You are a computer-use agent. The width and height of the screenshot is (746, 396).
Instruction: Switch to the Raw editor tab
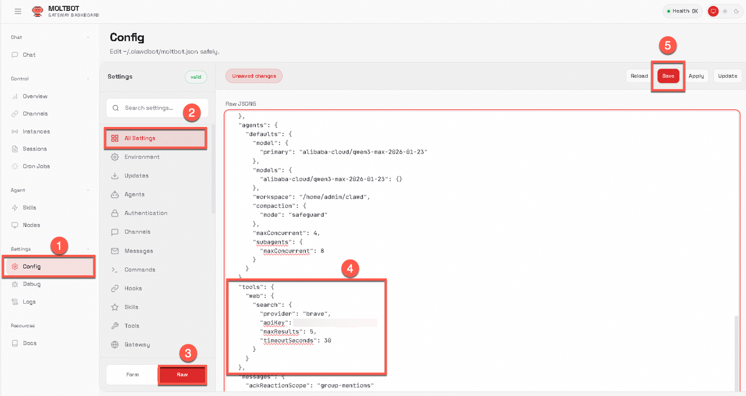[x=182, y=375]
